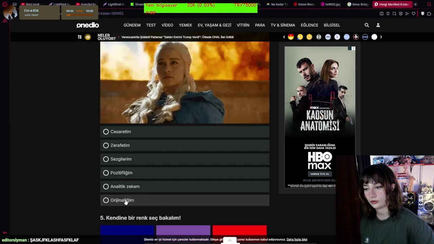Expand the cookie notice up chevron
This screenshot has height=244, width=434.
pyautogui.click(x=230, y=240)
